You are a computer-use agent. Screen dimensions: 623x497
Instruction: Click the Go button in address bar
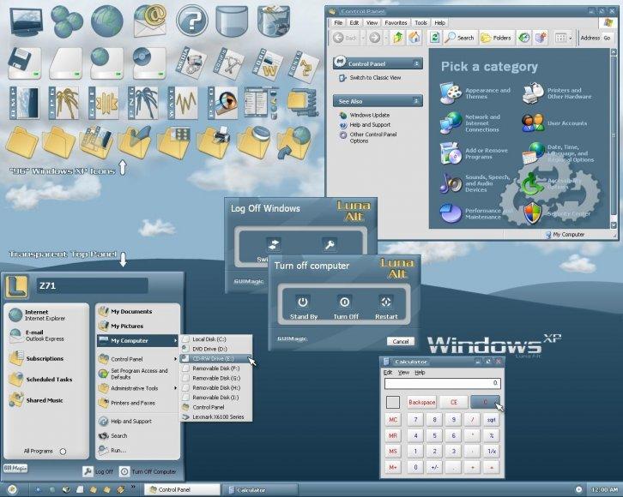pos(607,38)
